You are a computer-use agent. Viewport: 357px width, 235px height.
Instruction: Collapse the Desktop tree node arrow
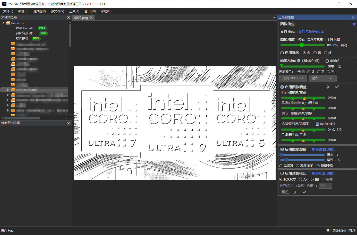point(3,23)
